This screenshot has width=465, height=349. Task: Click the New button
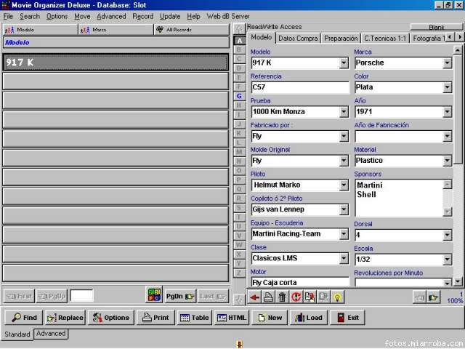pyautogui.click(x=270, y=318)
